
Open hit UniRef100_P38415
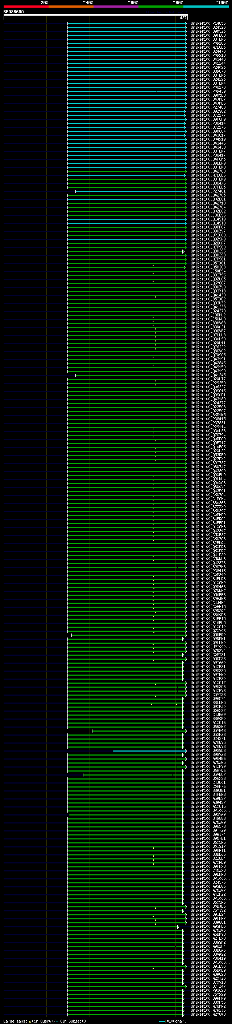point(208,418)
